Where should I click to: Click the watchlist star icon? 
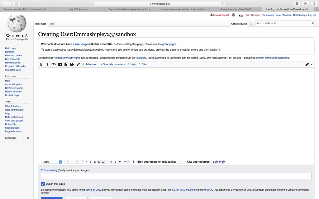251,23
